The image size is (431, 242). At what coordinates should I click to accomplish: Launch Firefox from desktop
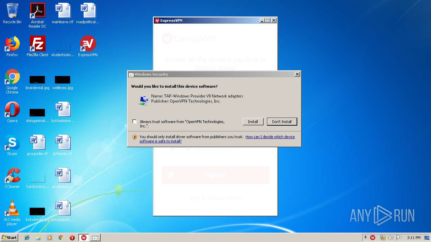click(x=12, y=46)
